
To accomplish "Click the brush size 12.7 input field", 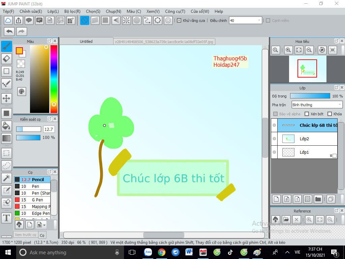I will pyautogui.click(x=49, y=129).
